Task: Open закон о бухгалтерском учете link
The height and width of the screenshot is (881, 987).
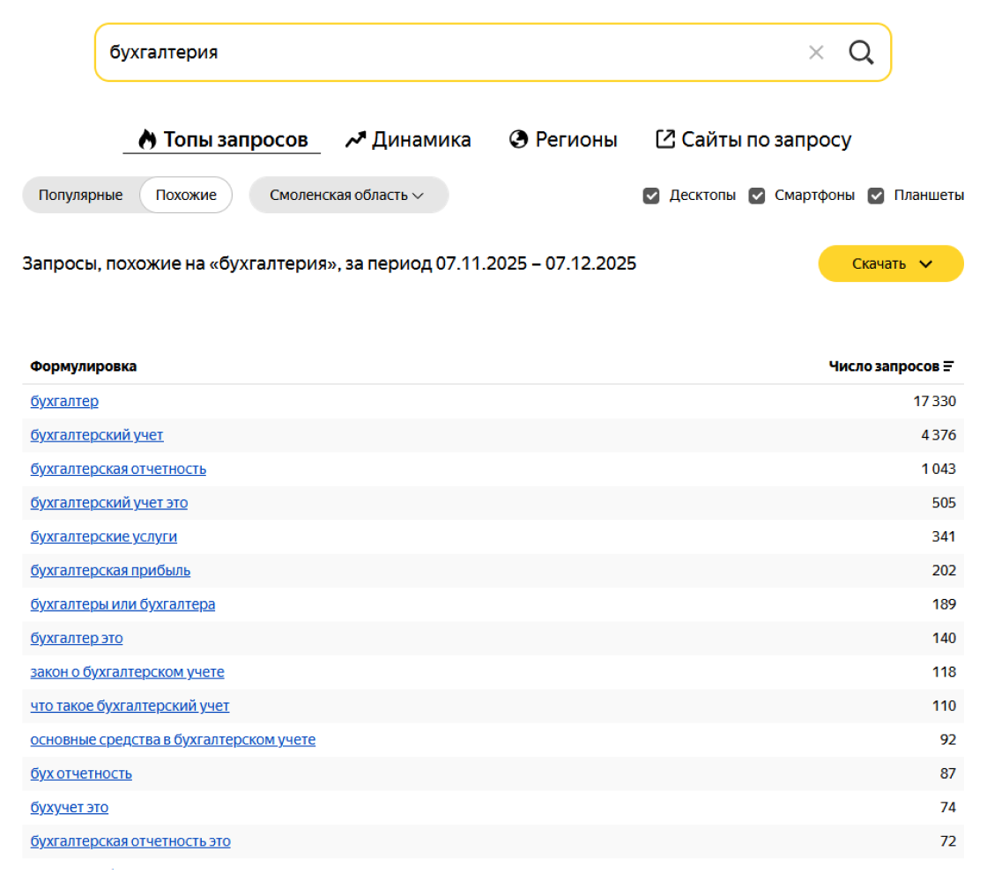Action: coord(127,673)
